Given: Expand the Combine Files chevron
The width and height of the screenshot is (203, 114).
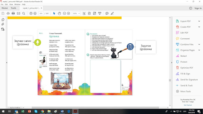Looking at the screenshot, I should point(199,44).
